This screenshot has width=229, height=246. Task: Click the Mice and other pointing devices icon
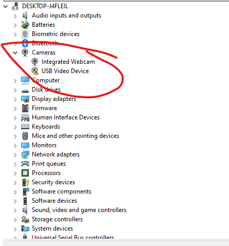pyautogui.click(x=25, y=136)
